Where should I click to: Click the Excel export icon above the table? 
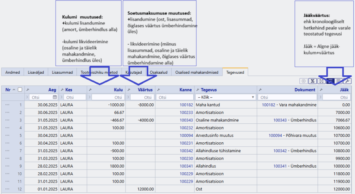point(312,81)
